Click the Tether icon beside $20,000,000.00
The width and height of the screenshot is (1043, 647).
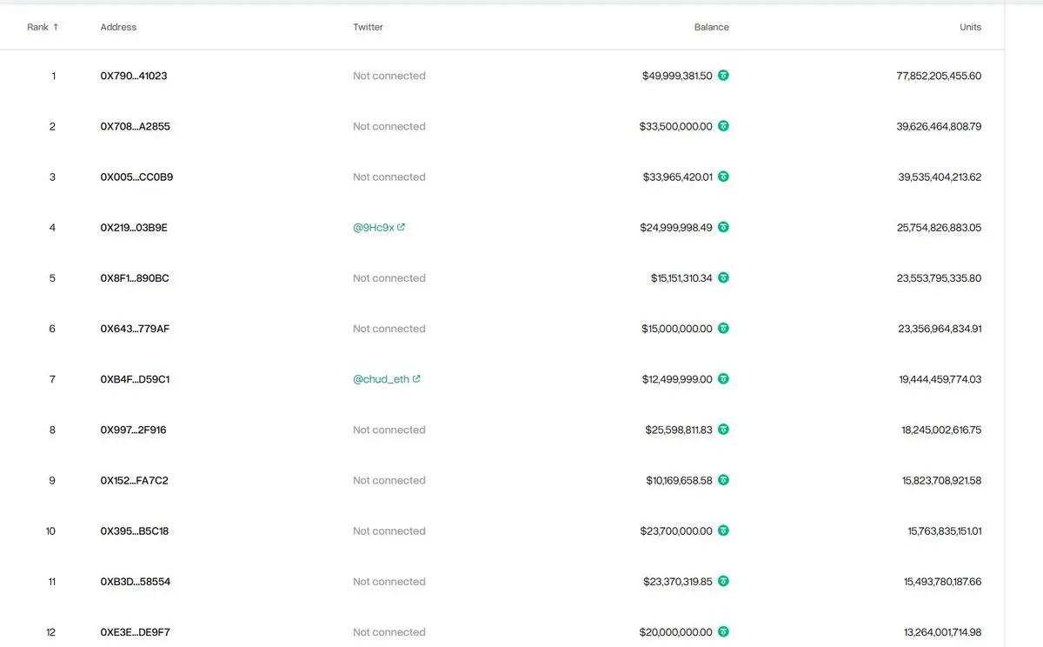(x=723, y=632)
